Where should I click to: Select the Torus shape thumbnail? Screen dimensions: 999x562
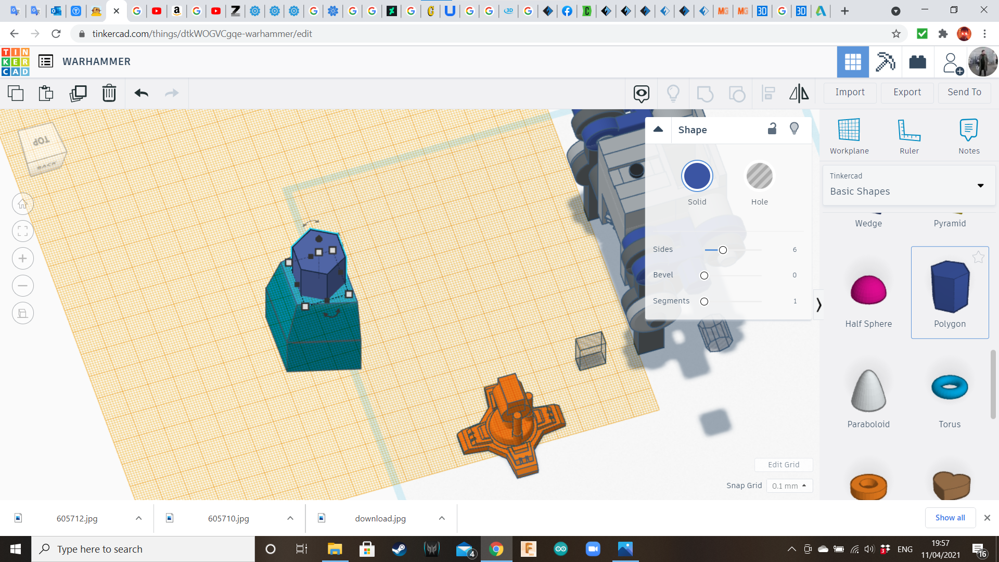(x=950, y=388)
